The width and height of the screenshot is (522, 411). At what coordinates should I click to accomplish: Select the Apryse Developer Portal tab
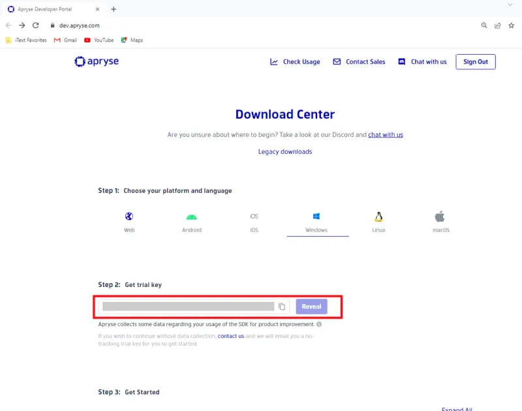point(54,9)
